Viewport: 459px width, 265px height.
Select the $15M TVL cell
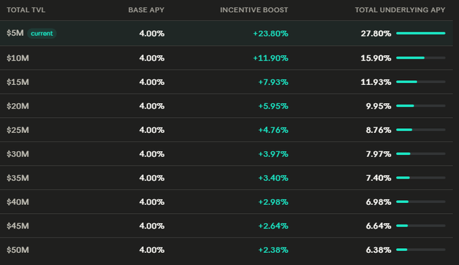tap(18, 82)
